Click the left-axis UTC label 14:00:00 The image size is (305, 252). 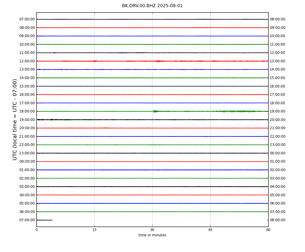point(27,78)
